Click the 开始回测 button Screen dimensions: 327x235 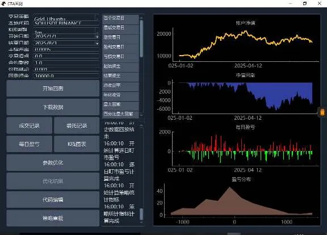click(x=53, y=89)
